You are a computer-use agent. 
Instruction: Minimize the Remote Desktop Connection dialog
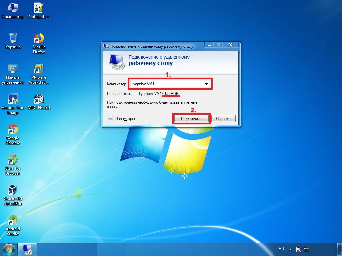(209, 45)
